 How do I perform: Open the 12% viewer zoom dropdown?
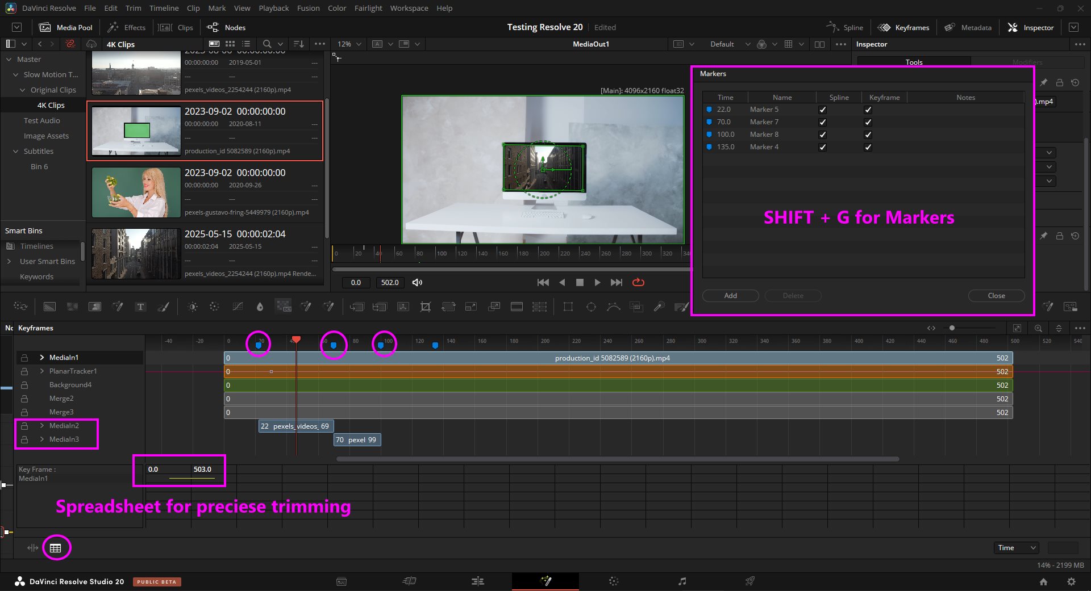tap(349, 44)
